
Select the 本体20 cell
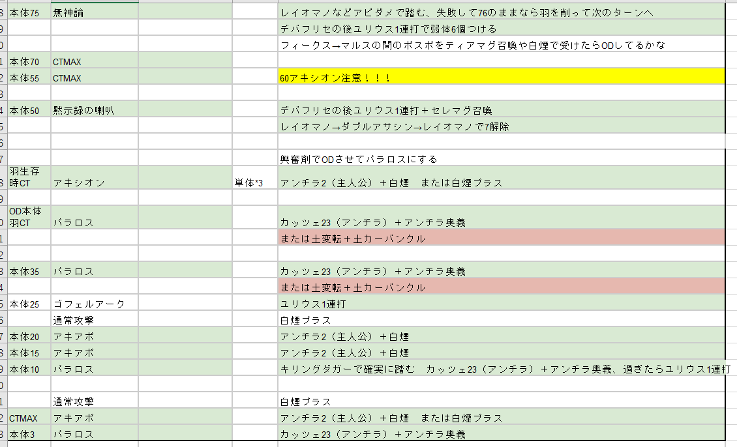point(29,336)
